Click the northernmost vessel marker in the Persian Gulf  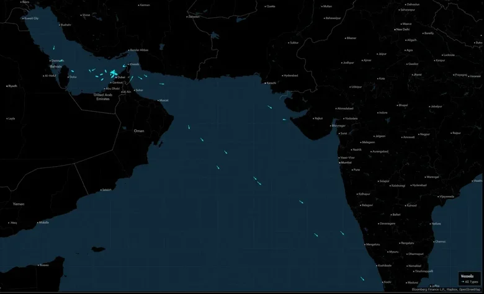click(x=54, y=48)
